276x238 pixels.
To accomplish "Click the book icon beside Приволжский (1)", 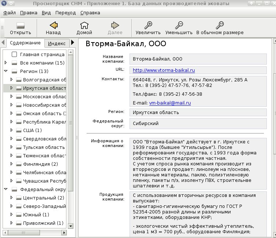I will point(19,223).
